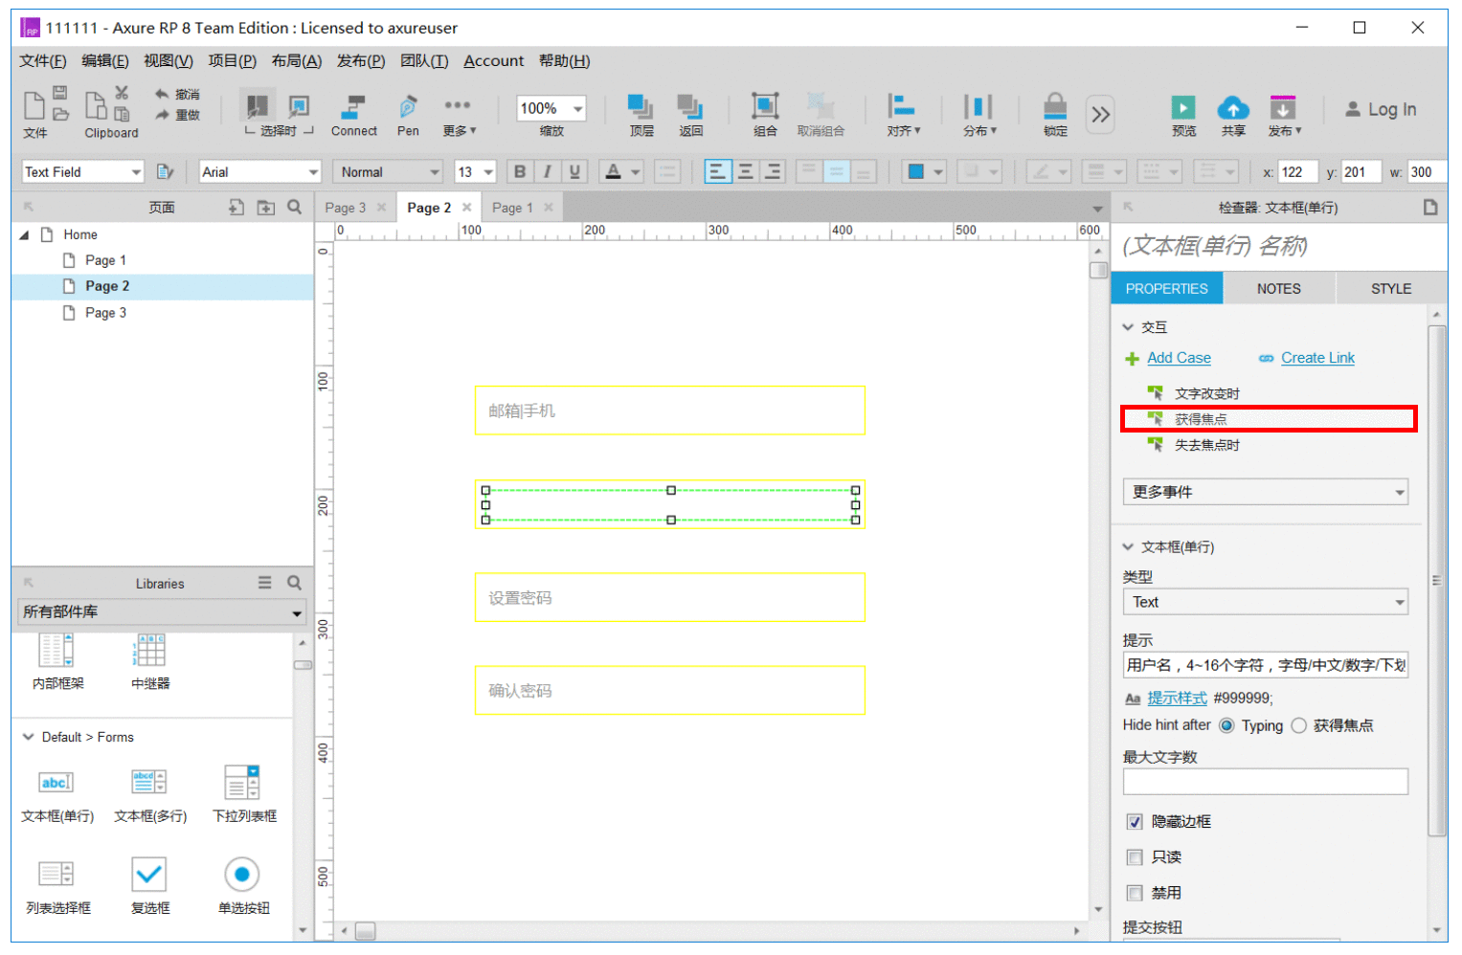Click the 最大文字数 input field
1462x955 pixels.
(x=1266, y=782)
